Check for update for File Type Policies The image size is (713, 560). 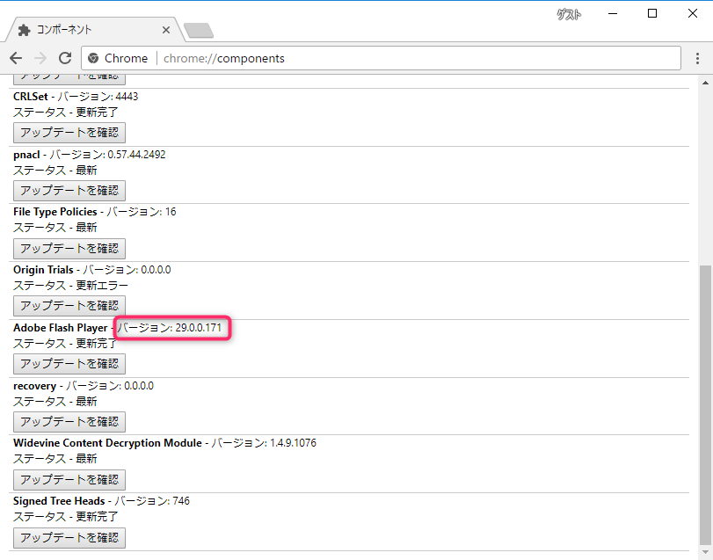(69, 249)
